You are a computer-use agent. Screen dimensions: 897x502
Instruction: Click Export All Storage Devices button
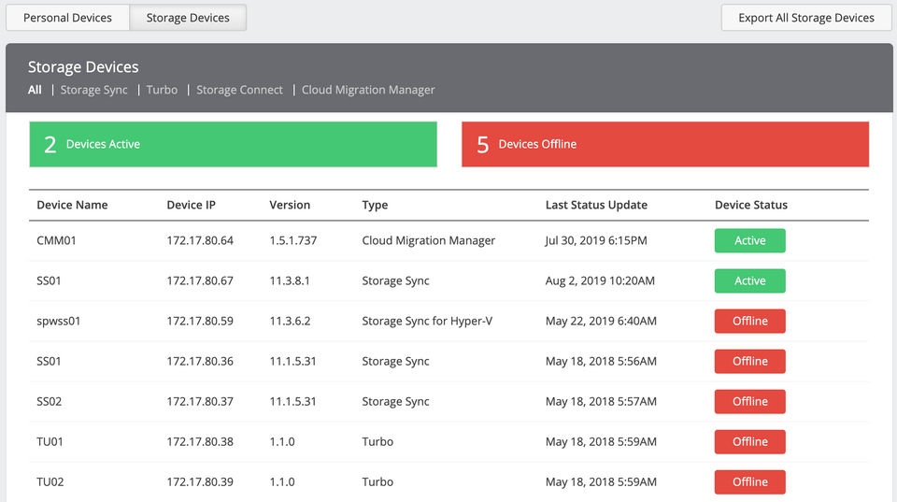coord(806,18)
